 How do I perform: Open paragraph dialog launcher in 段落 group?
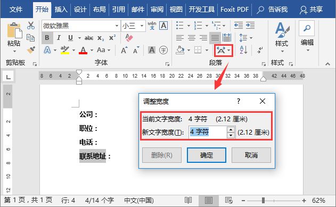click(264, 64)
